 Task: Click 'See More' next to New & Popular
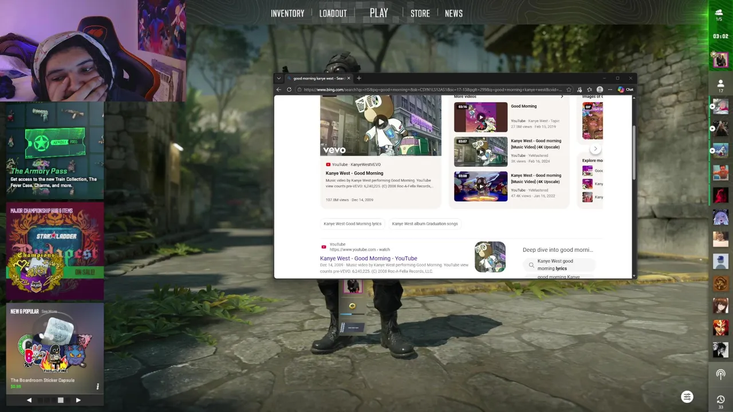(x=49, y=311)
